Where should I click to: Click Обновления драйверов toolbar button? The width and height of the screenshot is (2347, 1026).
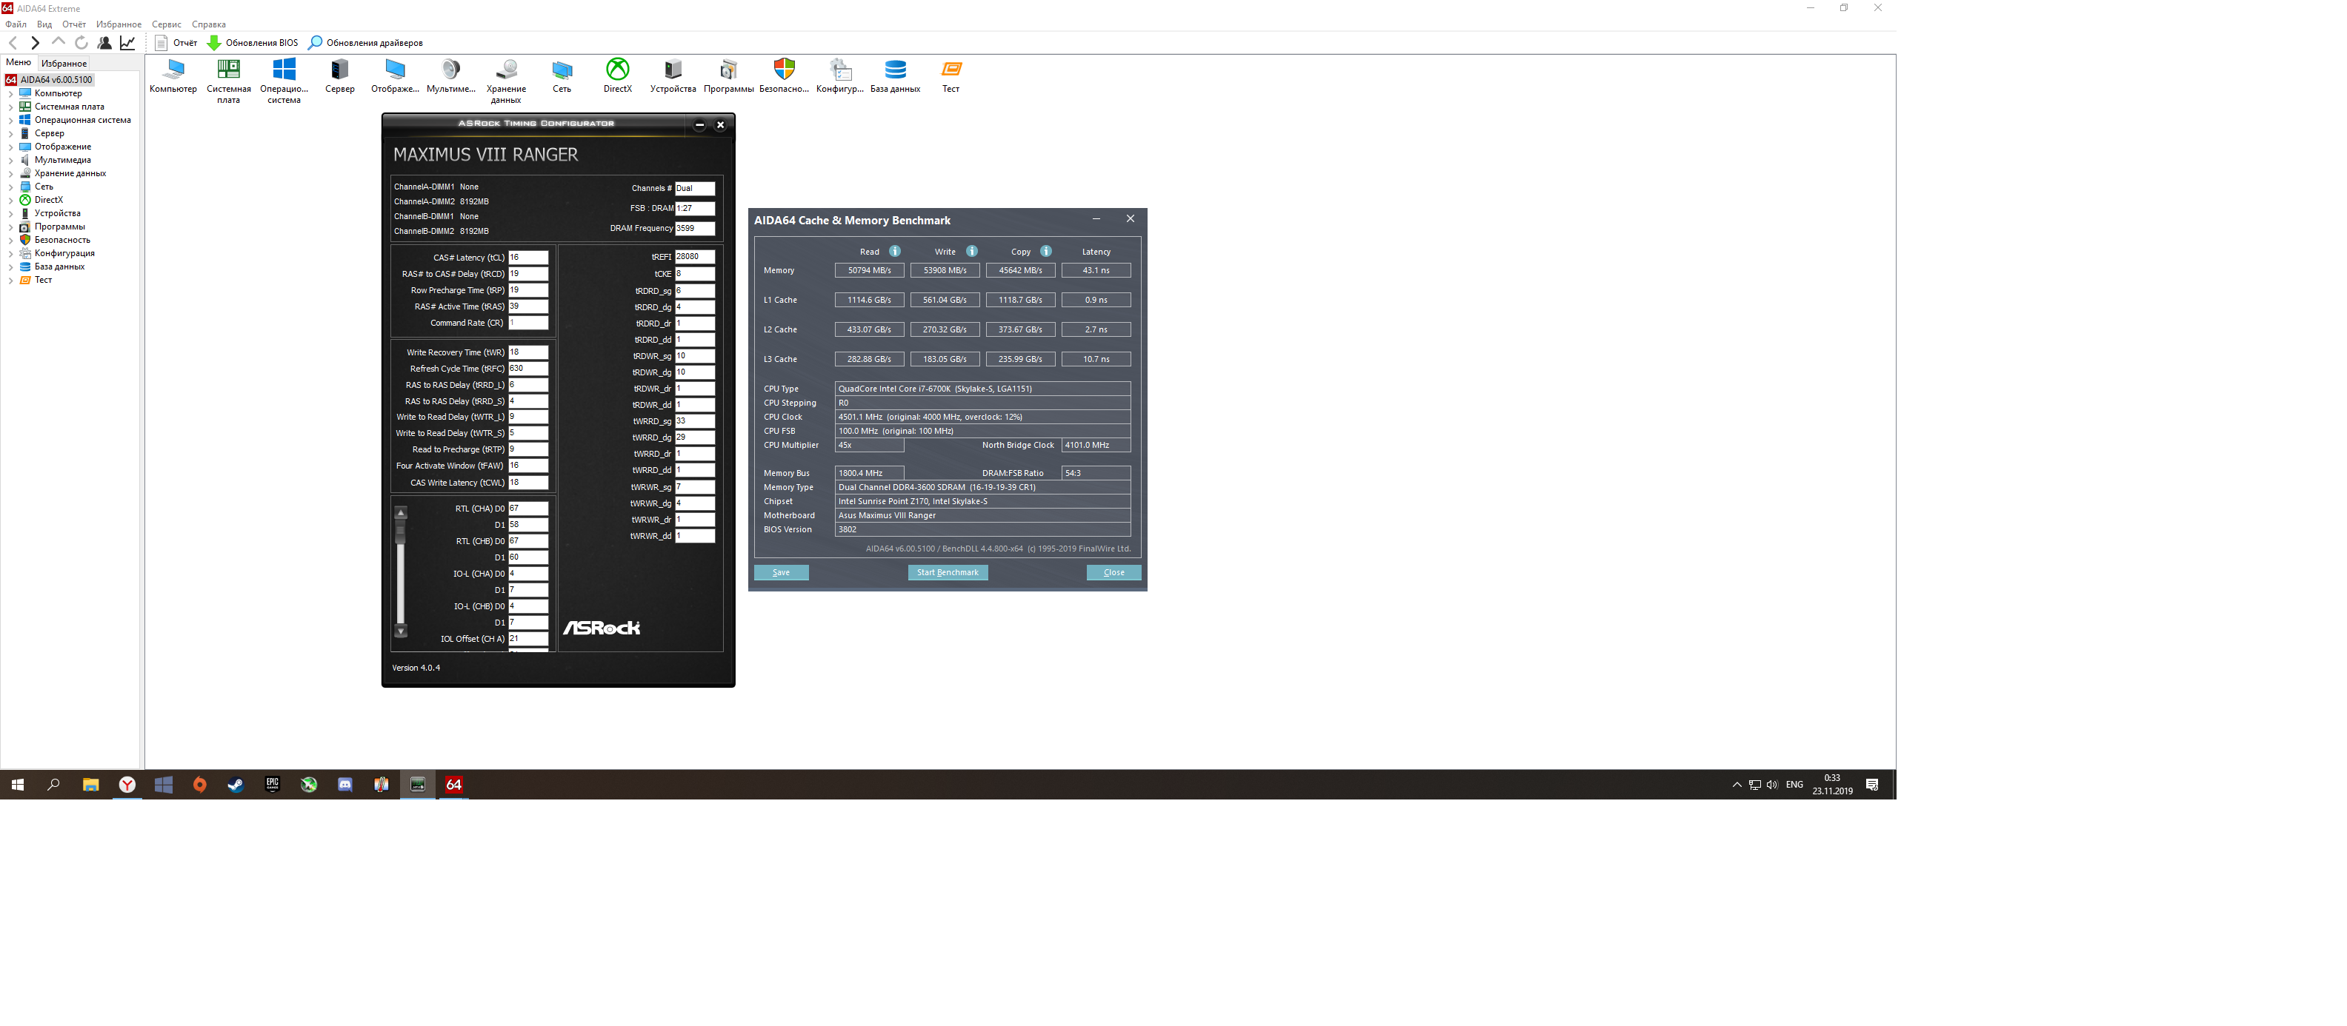click(x=365, y=43)
